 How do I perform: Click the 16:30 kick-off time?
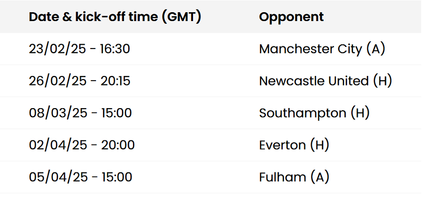click(x=115, y=49)
